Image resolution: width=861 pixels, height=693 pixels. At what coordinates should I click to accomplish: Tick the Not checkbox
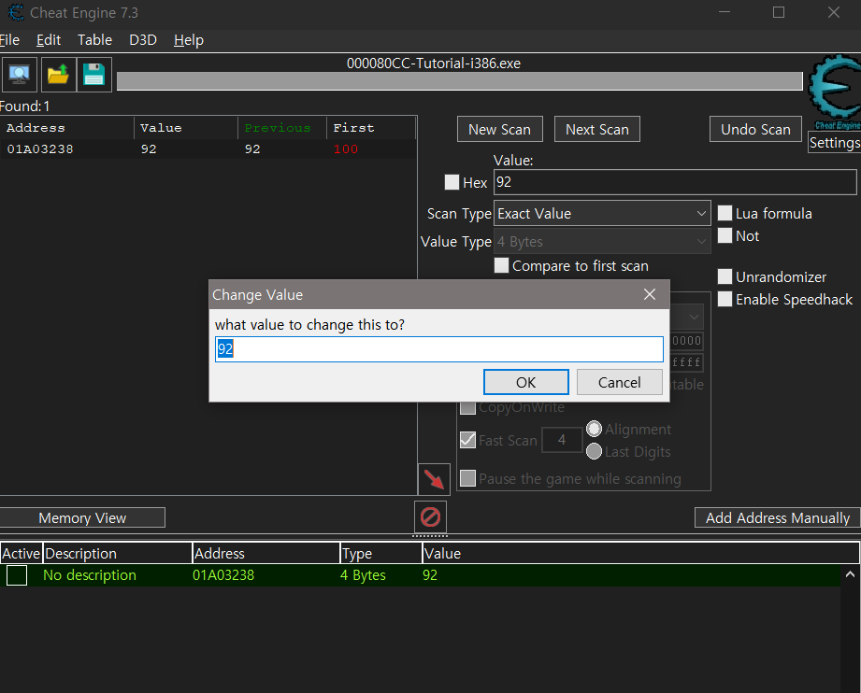(x=725, y=235)
